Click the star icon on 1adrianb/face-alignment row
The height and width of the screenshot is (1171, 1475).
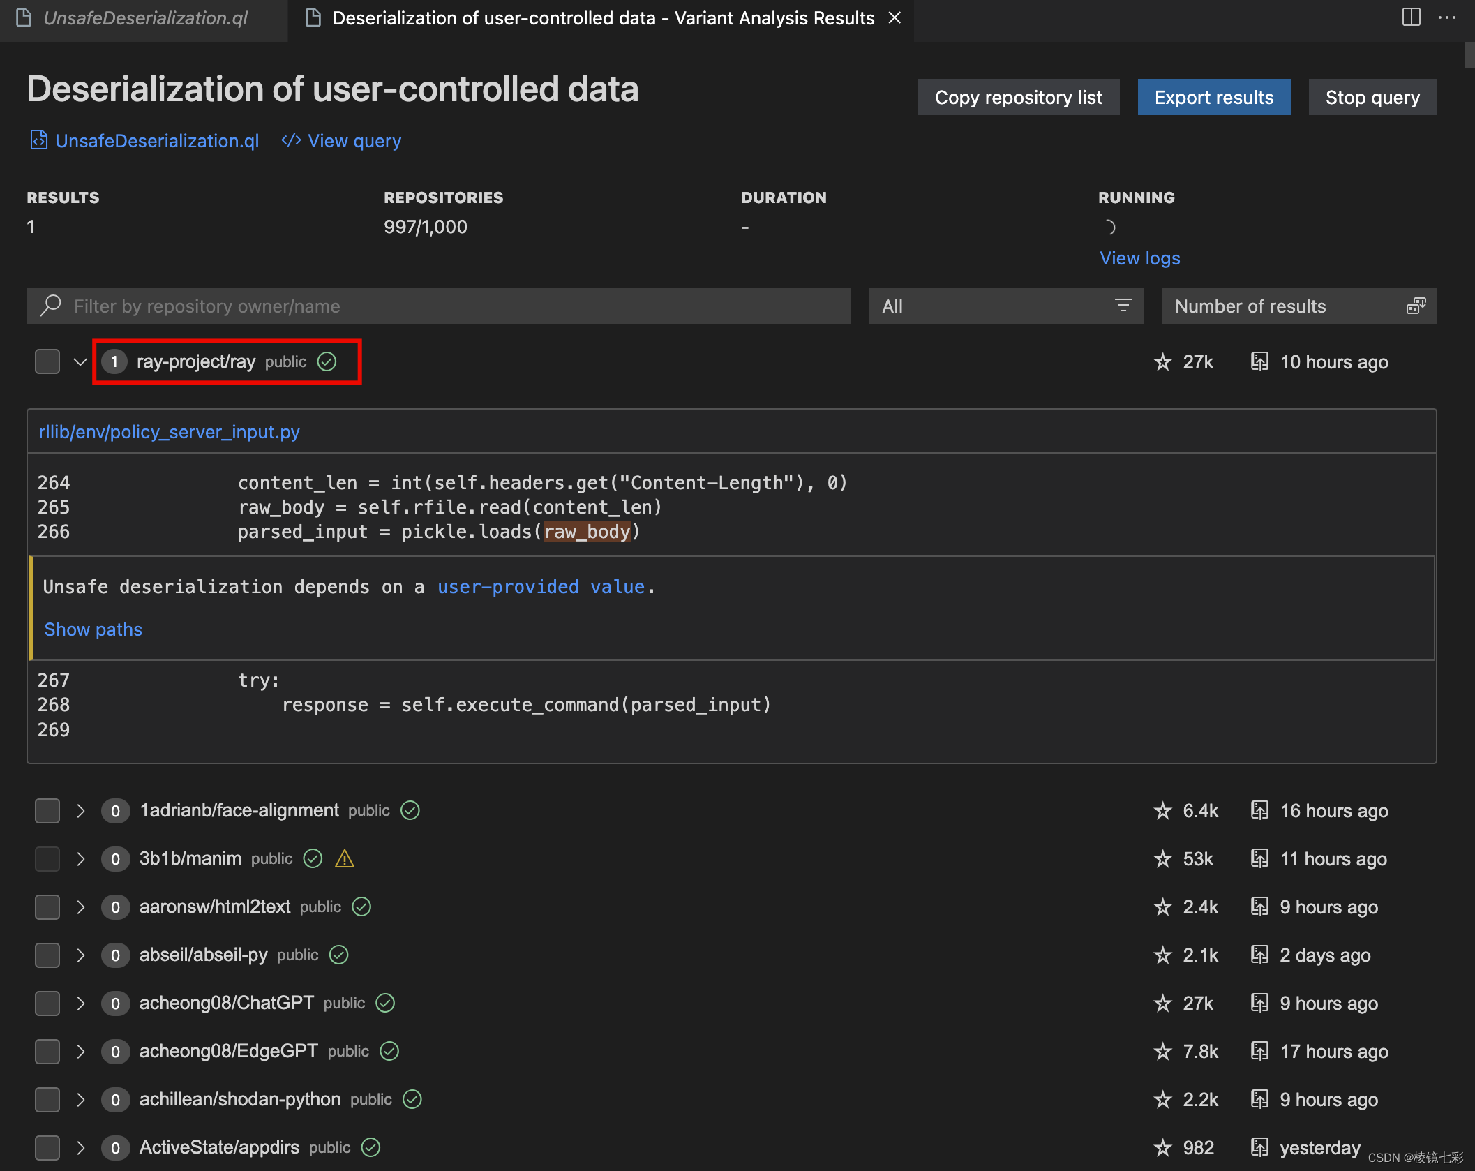click(1162, 810)
